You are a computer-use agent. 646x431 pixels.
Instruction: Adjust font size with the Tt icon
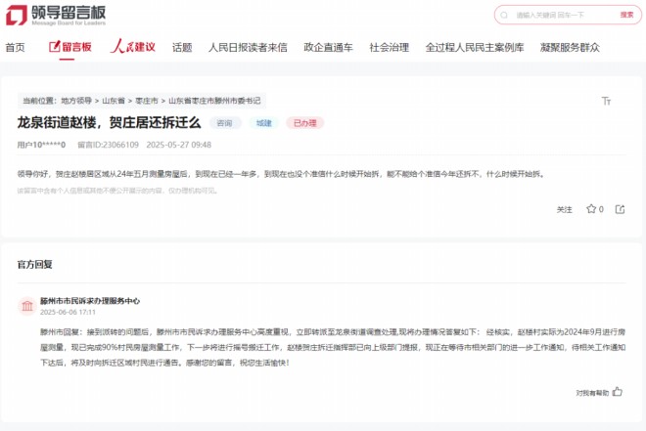tap(606, 101)
